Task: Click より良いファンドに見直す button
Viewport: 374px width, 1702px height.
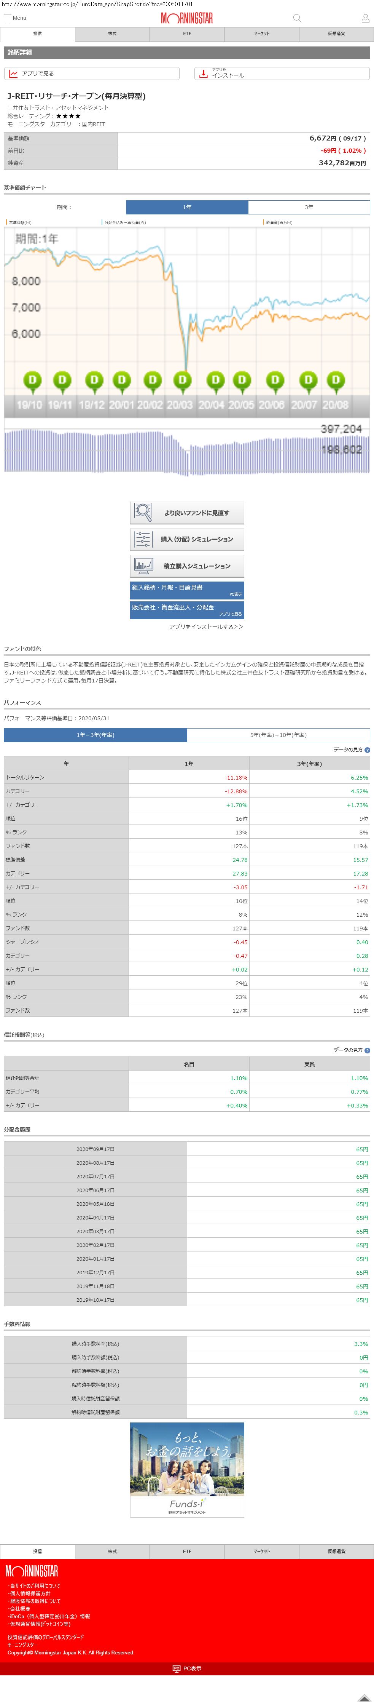Action: 187,513
